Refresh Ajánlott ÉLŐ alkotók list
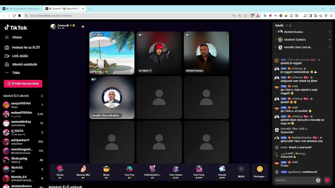The image size is (335, 188). pos(42,96)
